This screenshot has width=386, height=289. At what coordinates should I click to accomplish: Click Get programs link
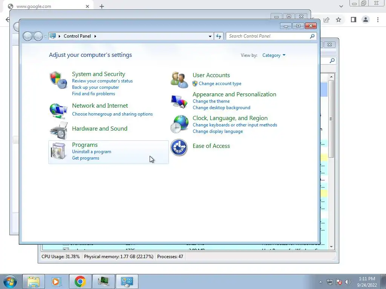86,158
